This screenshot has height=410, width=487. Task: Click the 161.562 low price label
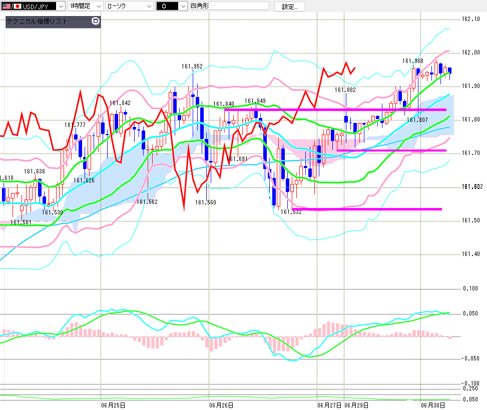click(x=147, y=202)
